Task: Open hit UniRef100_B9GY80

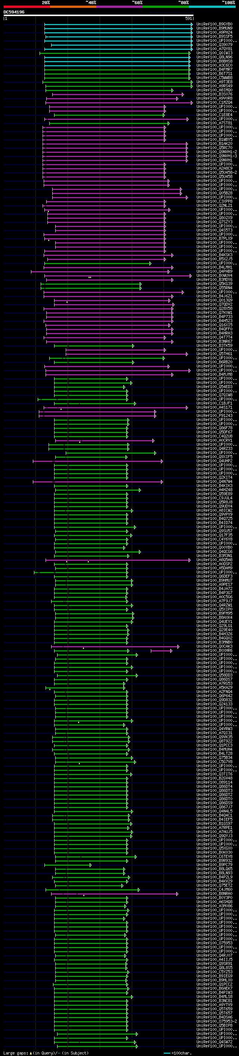Action: point(214,24)
